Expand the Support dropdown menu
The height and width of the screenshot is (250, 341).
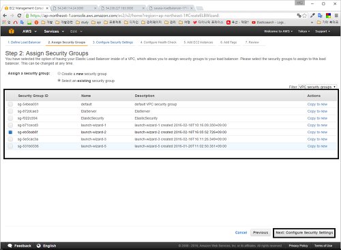point(323,31)
